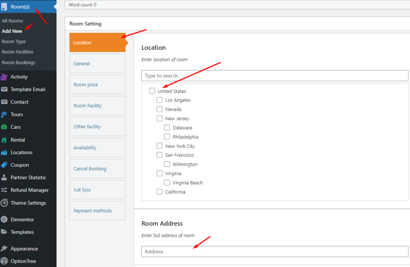Open the Room(s) menu icon

point(5,6)
